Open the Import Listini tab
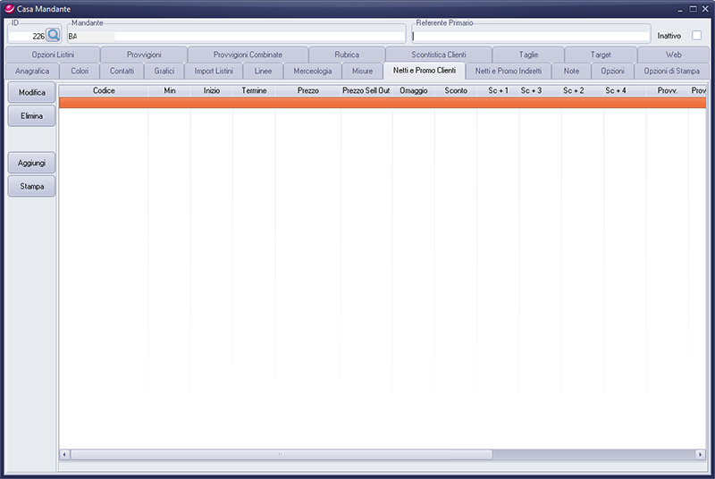The width and height of the screenshot is (715, 479). [214, 71]
